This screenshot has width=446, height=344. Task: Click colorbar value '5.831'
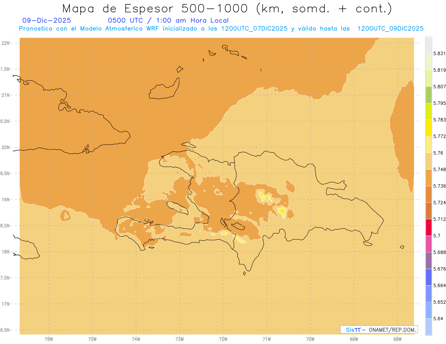tap(439, 53)
